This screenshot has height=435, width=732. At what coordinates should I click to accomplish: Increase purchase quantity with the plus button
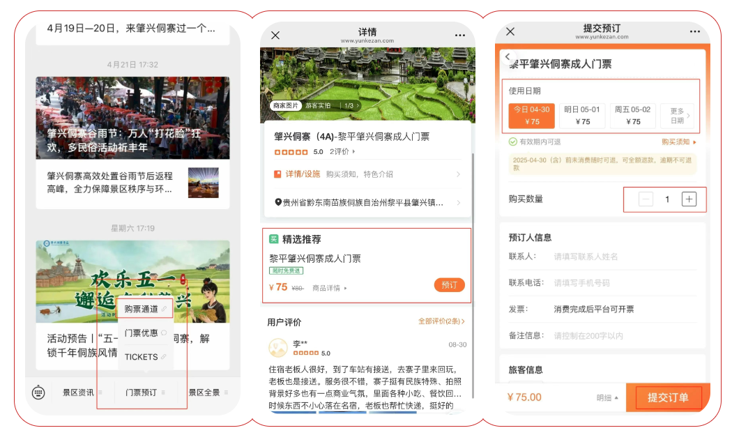pos(689,199)
